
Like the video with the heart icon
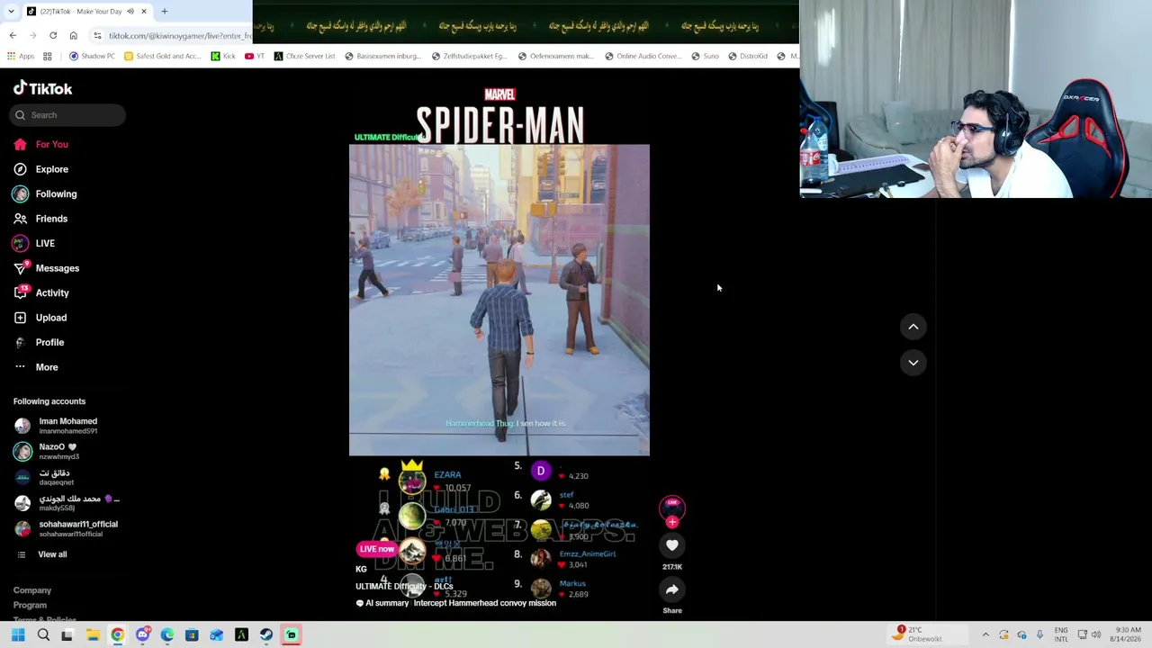tap(672, 545)
